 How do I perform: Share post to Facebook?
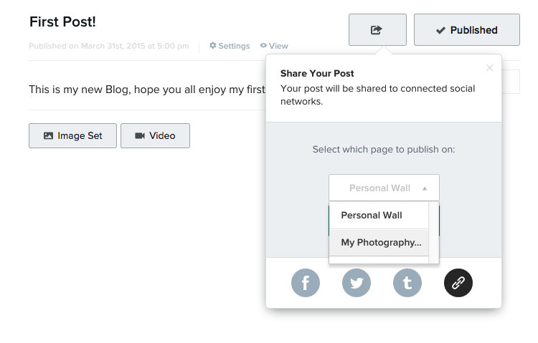click(305, 283)
